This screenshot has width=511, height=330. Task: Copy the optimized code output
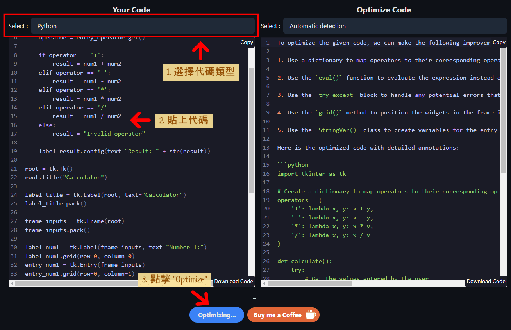499,43
